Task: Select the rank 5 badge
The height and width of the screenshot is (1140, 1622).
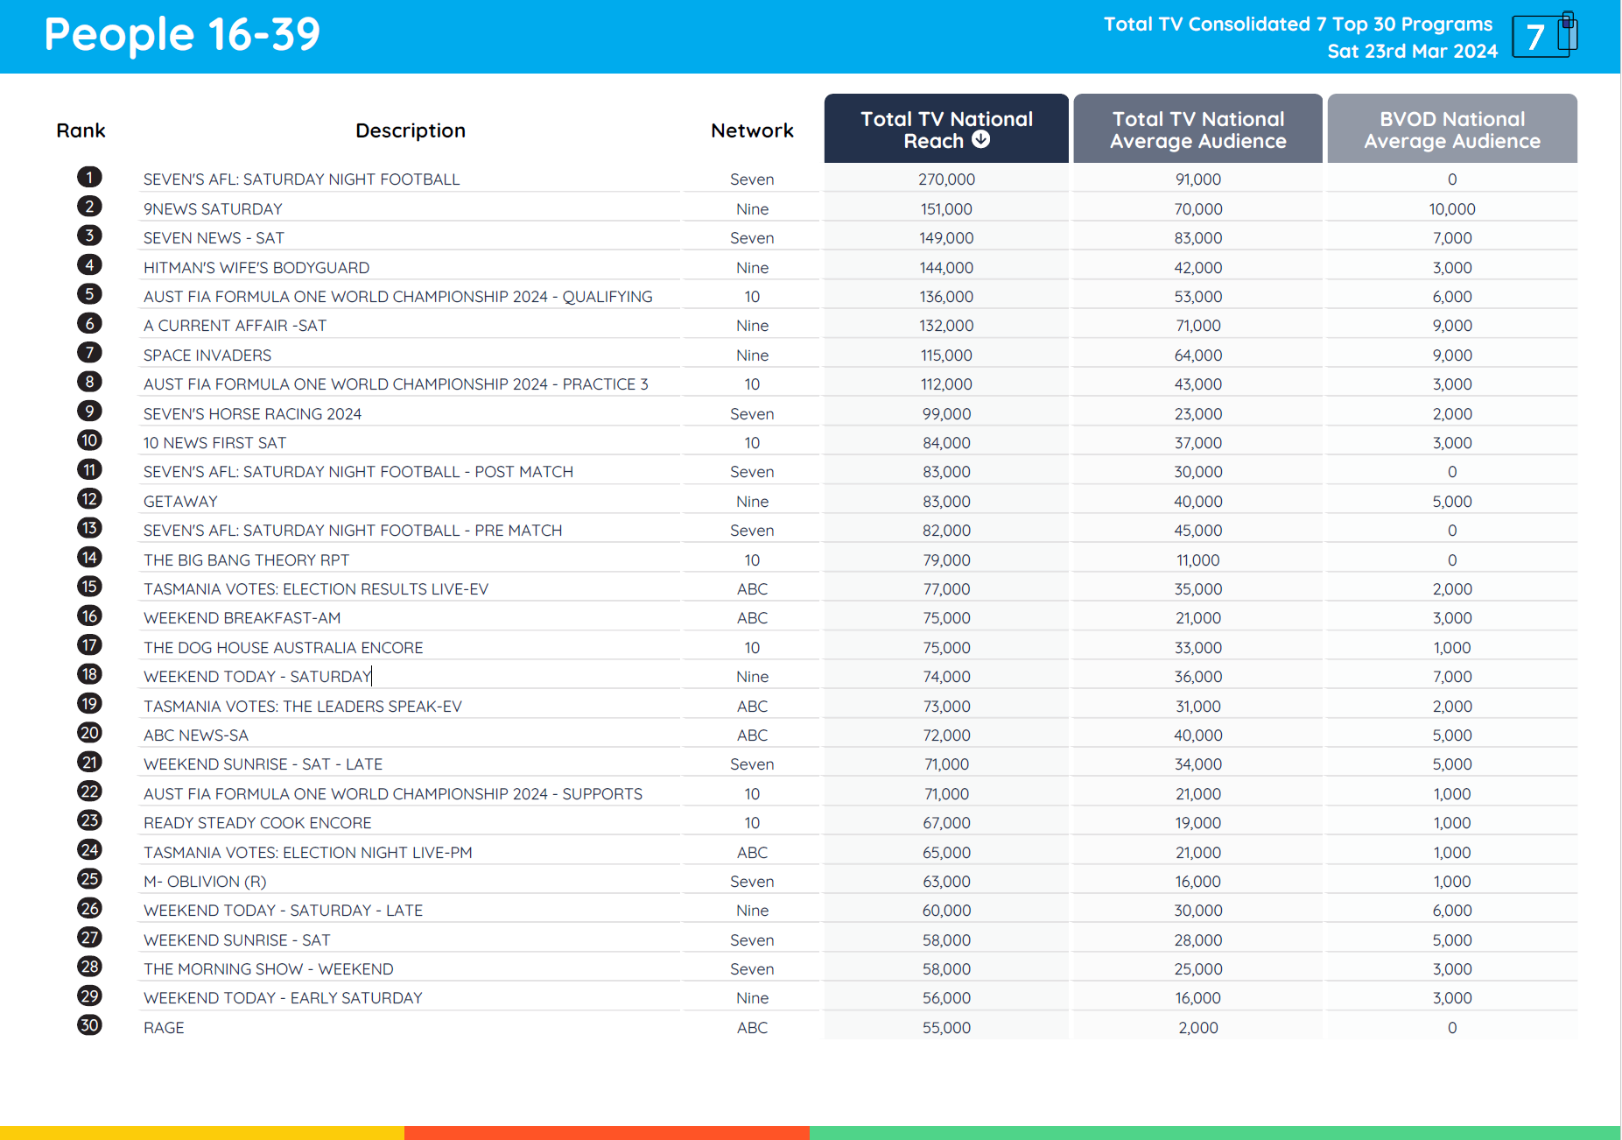Action: [89, 294]
